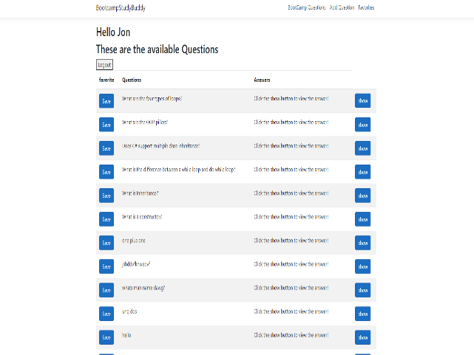The height and width of the screenshot is (355, 474).
Task: Click question text 'whats mah name dawg?'
Action: point(143,288)
